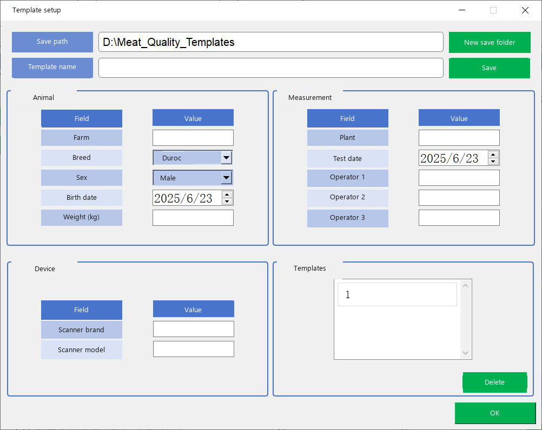Click the Plant value field
Screen dimensions: 542x430
[459, 138]
